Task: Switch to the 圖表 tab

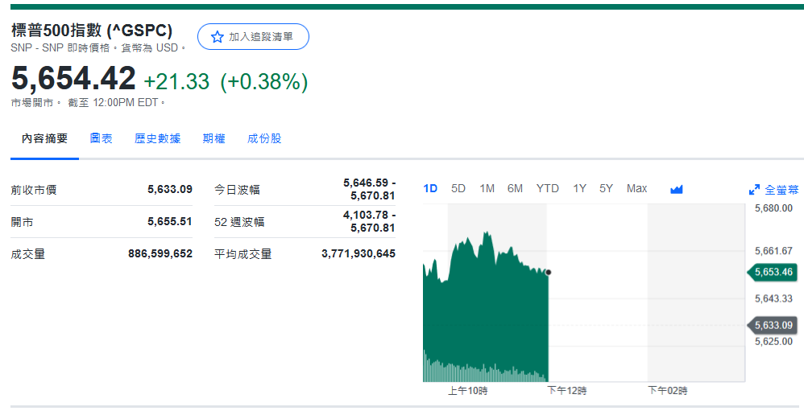Action: coord(102,138)
